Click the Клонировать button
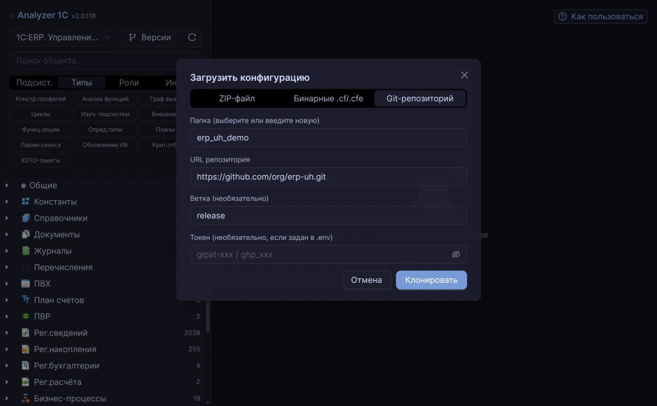This screenshot has width=657, height=406. click(x=431, y=280)
